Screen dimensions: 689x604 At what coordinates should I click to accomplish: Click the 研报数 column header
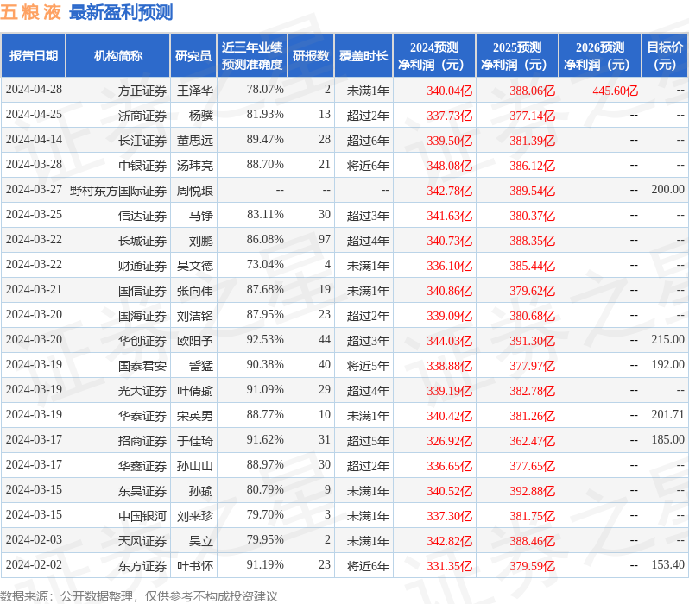click(x=311, y=56)
